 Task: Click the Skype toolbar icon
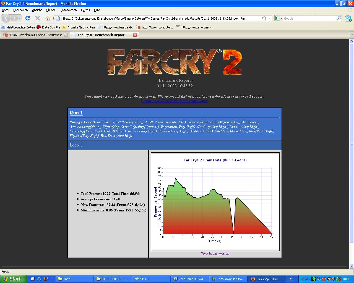pyautogui.click(x=348, y=18)
